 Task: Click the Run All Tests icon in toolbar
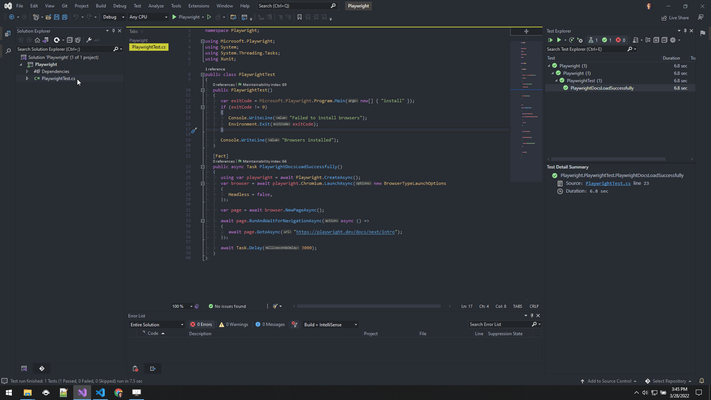(x=550, y=40)
